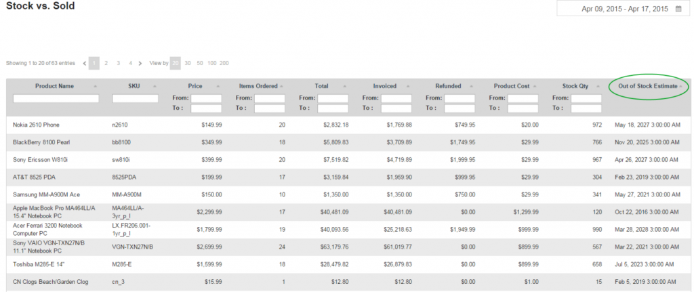Focus the Product Cost From field
Screen dimensions: 694x292
coord(523,98)
